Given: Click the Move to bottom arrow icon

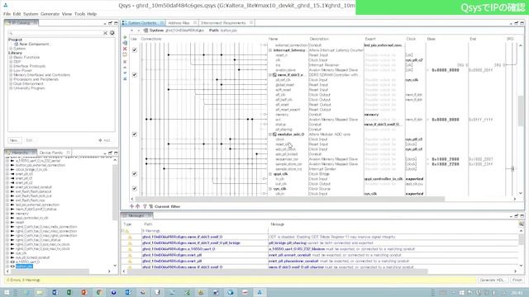Looking at the screenshot, I should click(125, 78).
